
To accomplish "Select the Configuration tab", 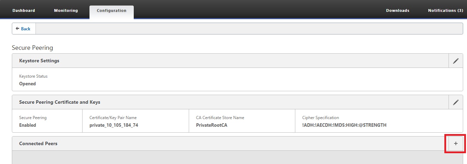I will pos(111,11).
